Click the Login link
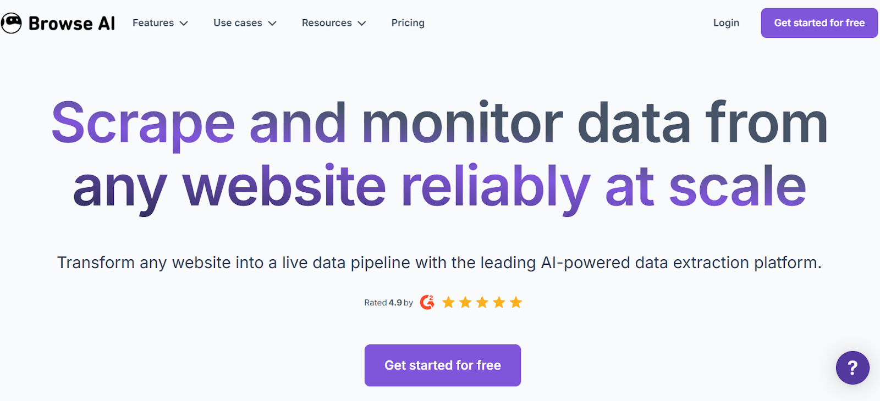The image size is (880, 401). pyautogui.click(x=726, y=23)
